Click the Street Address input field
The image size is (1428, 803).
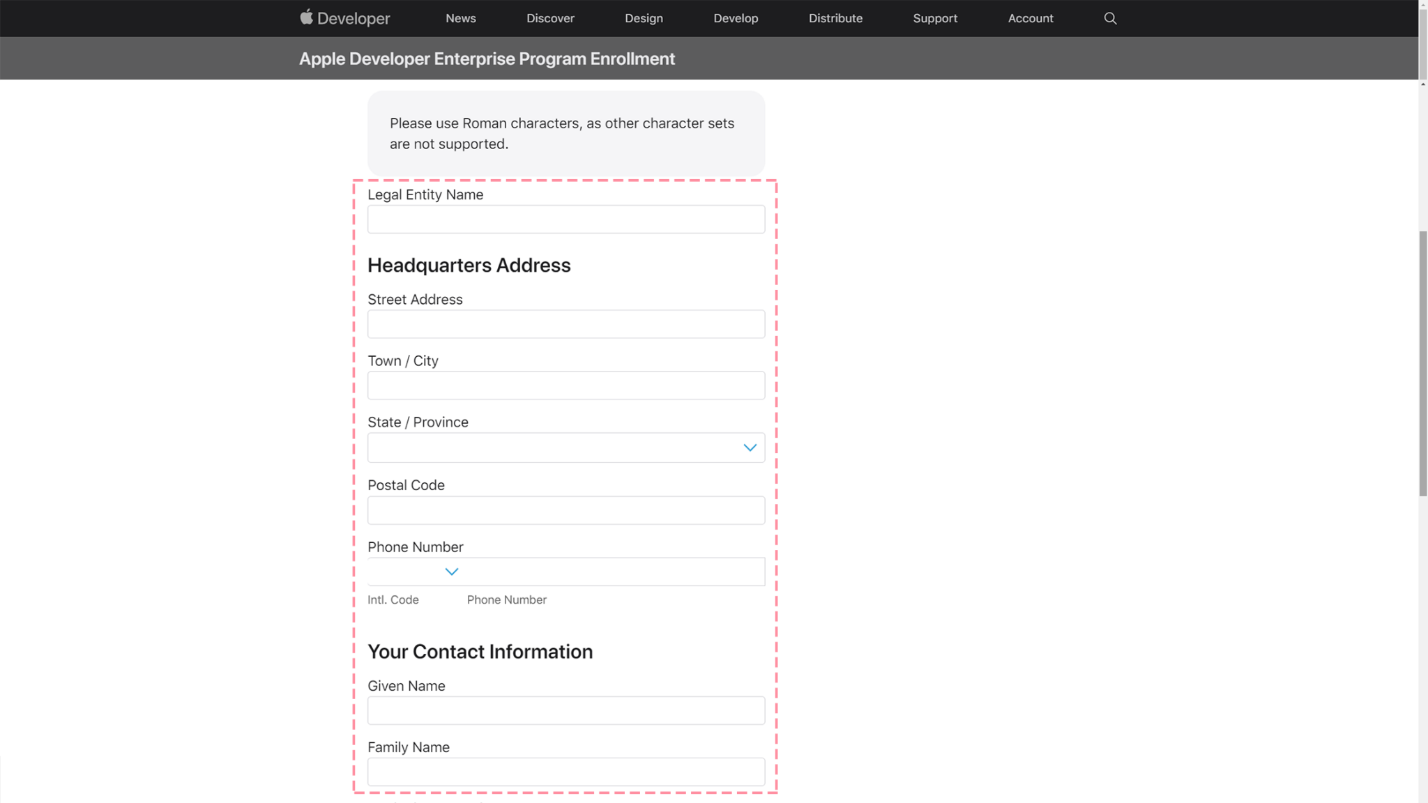pyautogui.click(x=565, y=323)
